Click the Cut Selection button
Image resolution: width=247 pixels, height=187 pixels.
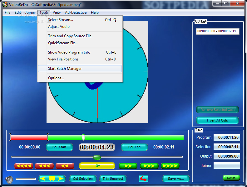(x=83, y=179)
